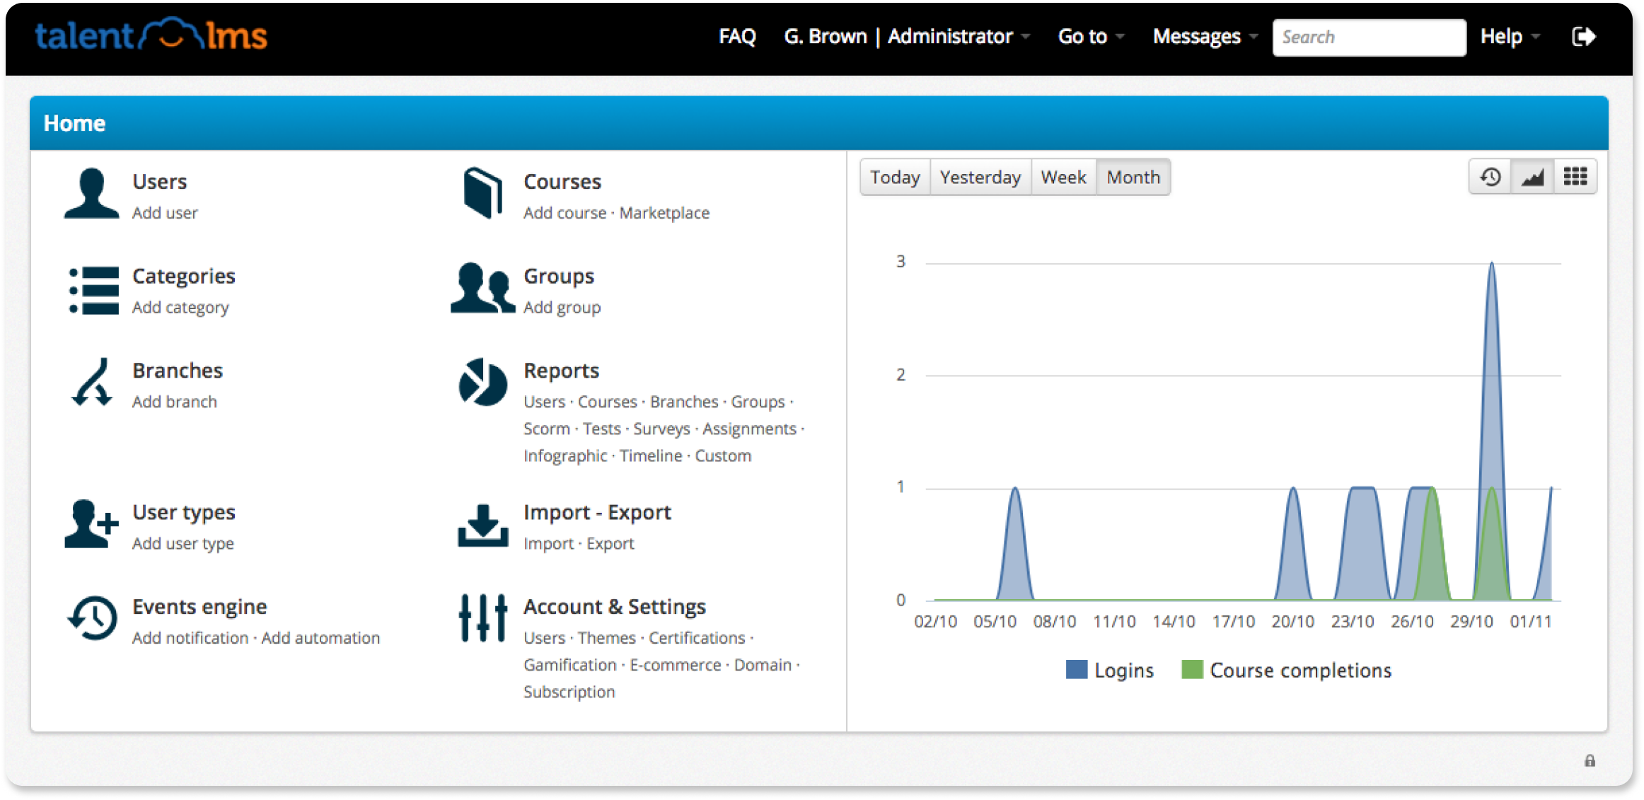Click inside the Search field

coord(1368,37)
